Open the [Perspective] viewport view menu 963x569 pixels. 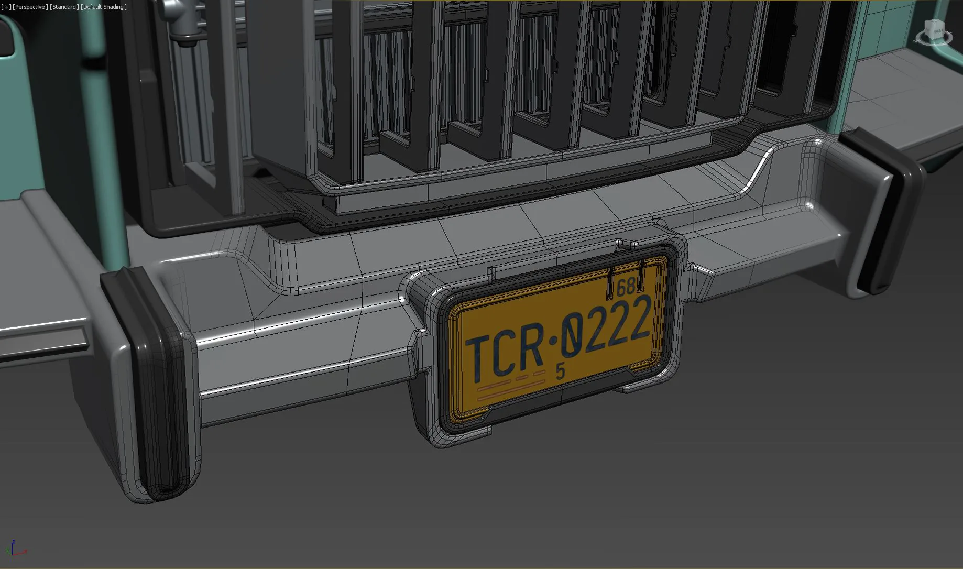click(x=30, y=7)
